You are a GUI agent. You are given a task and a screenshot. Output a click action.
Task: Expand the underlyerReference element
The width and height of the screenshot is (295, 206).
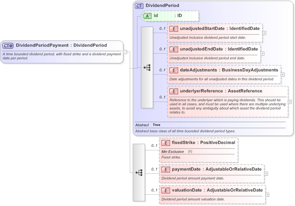[x=290, y=102]
